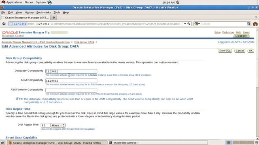Go back with the browser back arrow
This screenshot has width=259, height=145.
click(4, 24)
